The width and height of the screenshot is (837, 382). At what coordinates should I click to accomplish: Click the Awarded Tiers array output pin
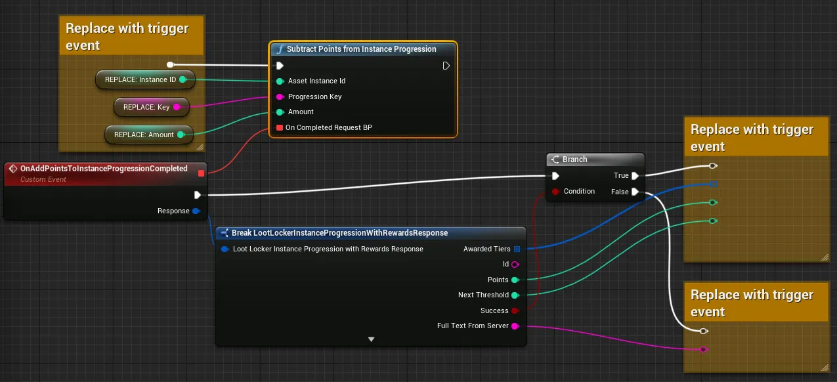pyautogui.click(x=517, y=249)
